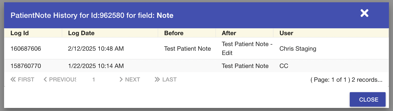Click the page count records summary text
Viewport: 393px width, 111px height.
point(346,80)
